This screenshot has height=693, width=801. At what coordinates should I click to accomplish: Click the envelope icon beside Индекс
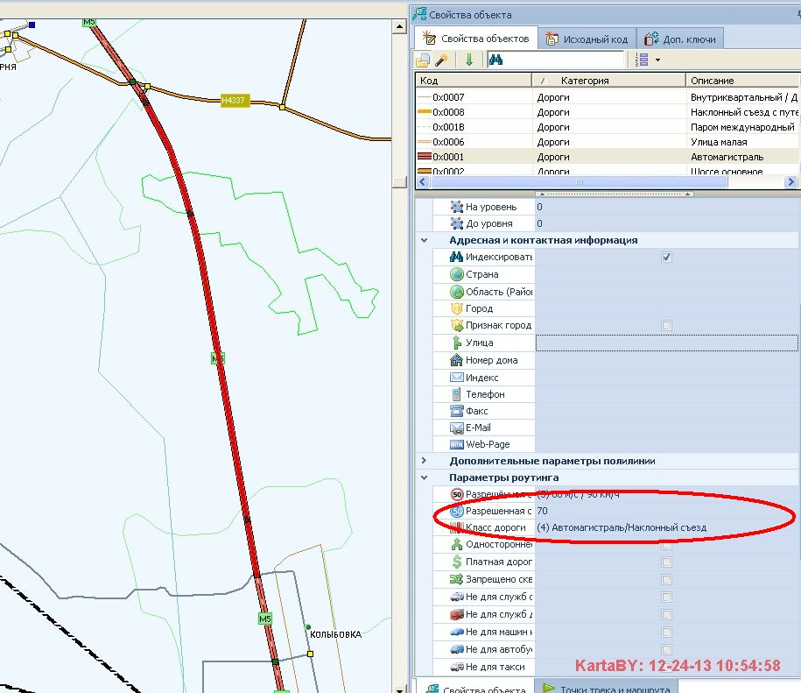(x=456, y=378)
